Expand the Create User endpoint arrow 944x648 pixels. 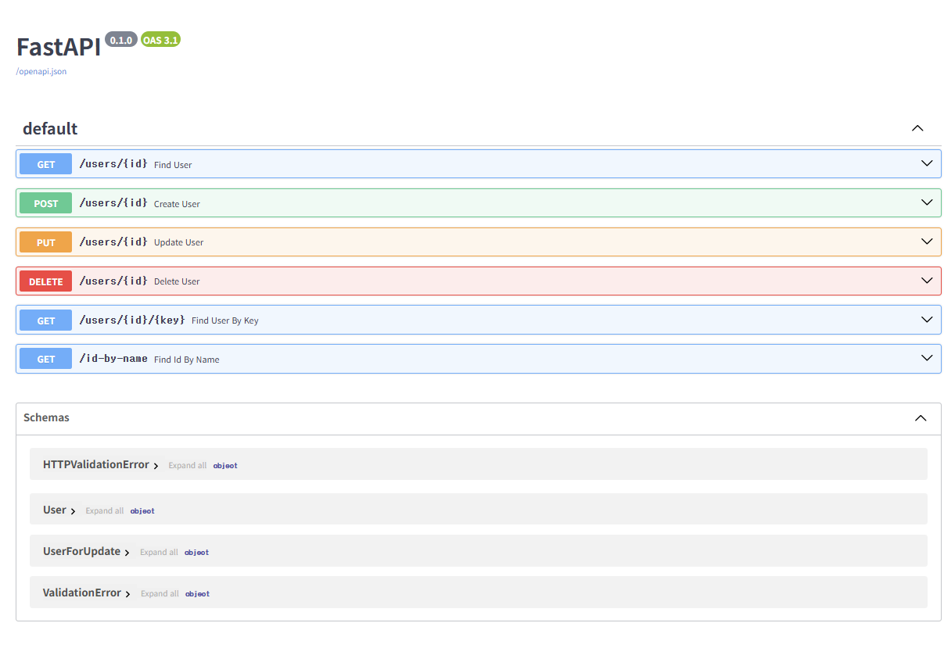[927, 202]
